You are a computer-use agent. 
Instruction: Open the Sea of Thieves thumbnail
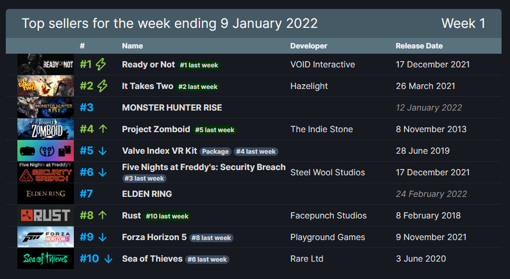[x=45, y=258]
